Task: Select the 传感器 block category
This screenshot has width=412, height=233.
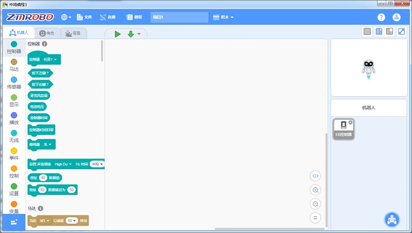Action: (x=14, y=83)
